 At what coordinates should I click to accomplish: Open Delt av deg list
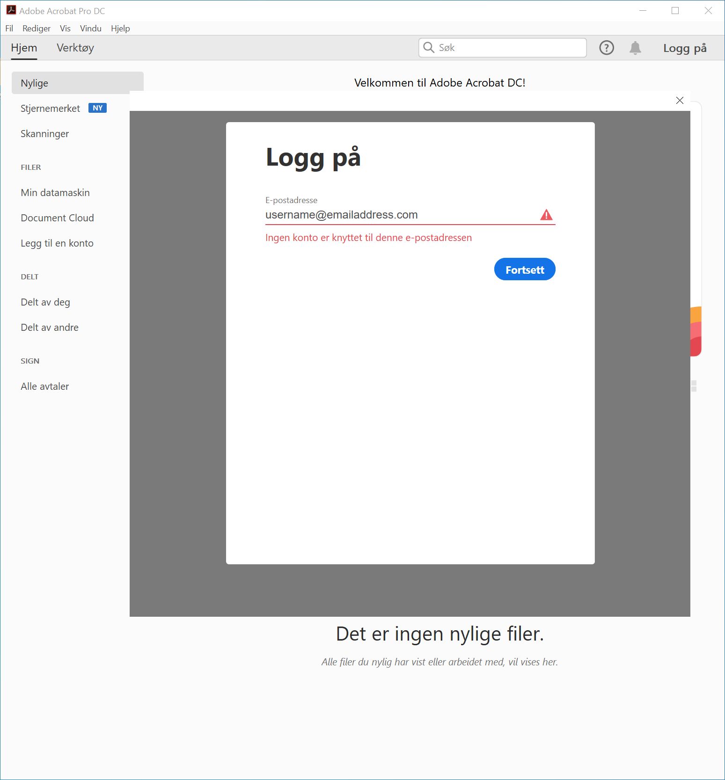[45, 302]
